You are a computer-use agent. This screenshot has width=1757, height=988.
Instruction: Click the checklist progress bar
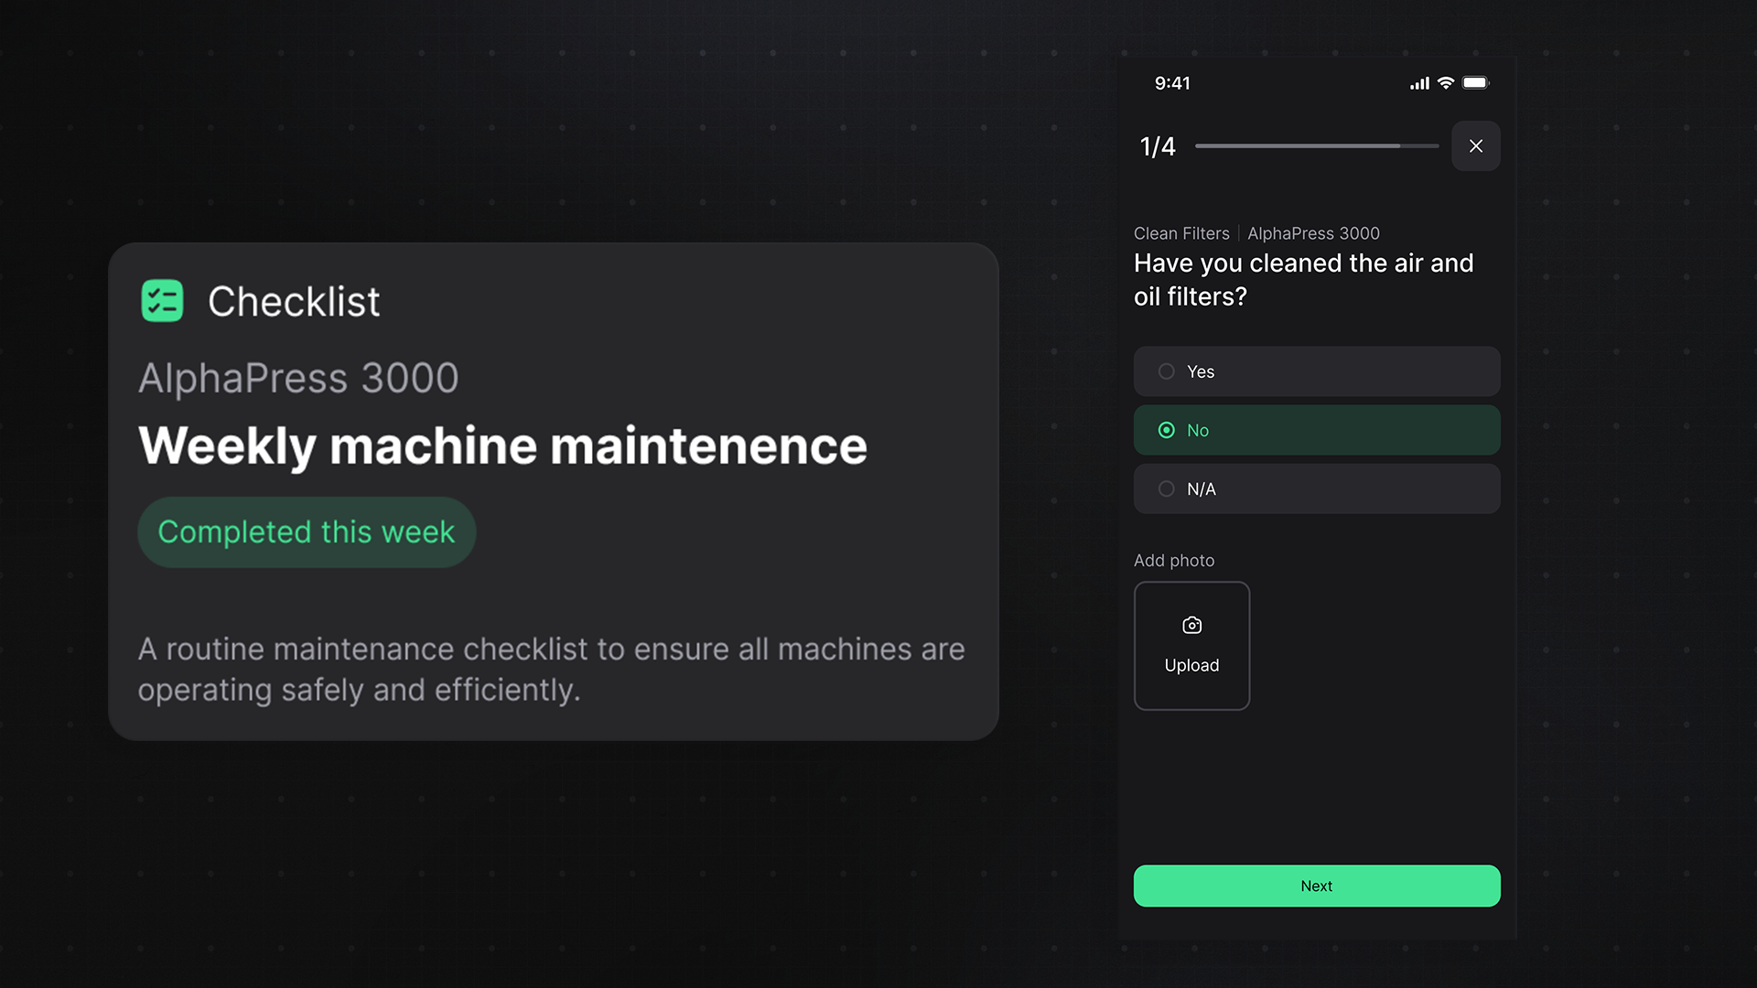[1316, 146]
